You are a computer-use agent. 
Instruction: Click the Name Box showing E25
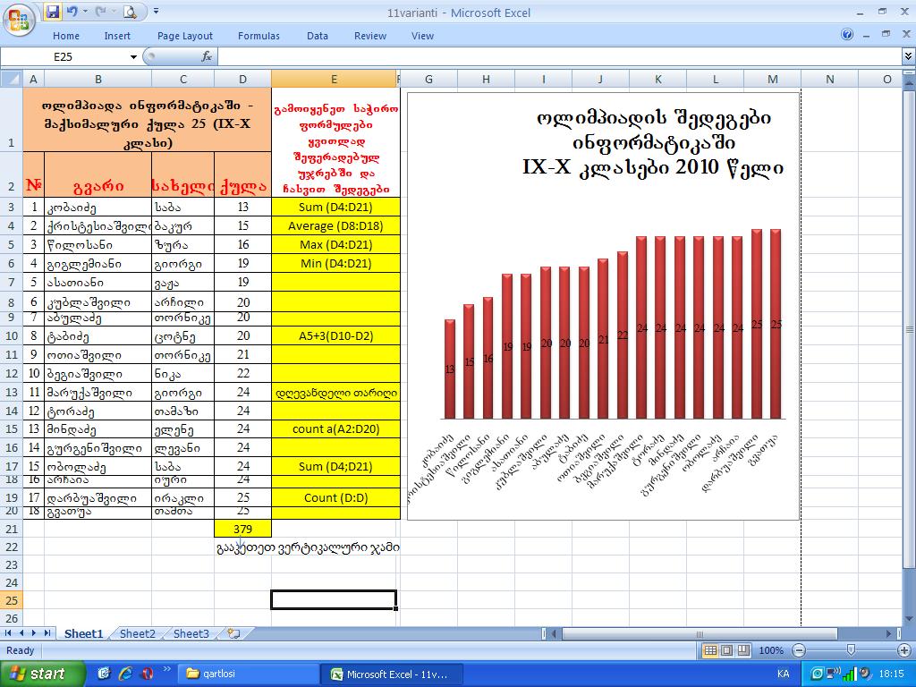click(64, 57)
